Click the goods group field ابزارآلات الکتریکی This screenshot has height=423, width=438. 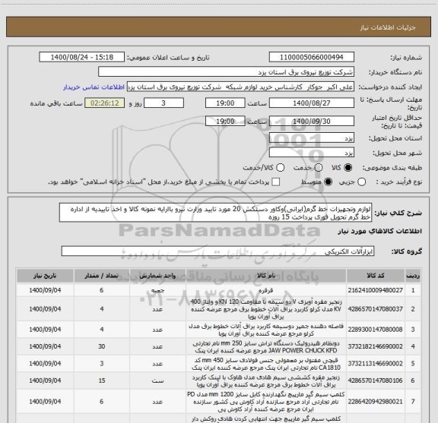pos(217,251)
